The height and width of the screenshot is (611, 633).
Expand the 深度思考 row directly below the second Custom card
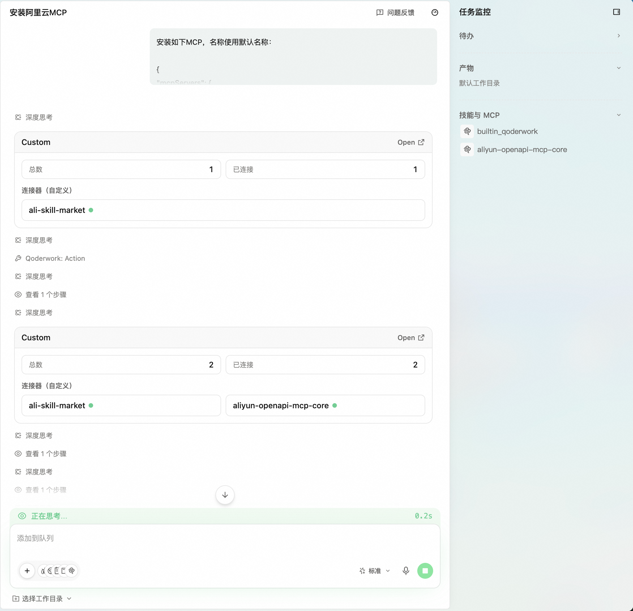point(34,436)
